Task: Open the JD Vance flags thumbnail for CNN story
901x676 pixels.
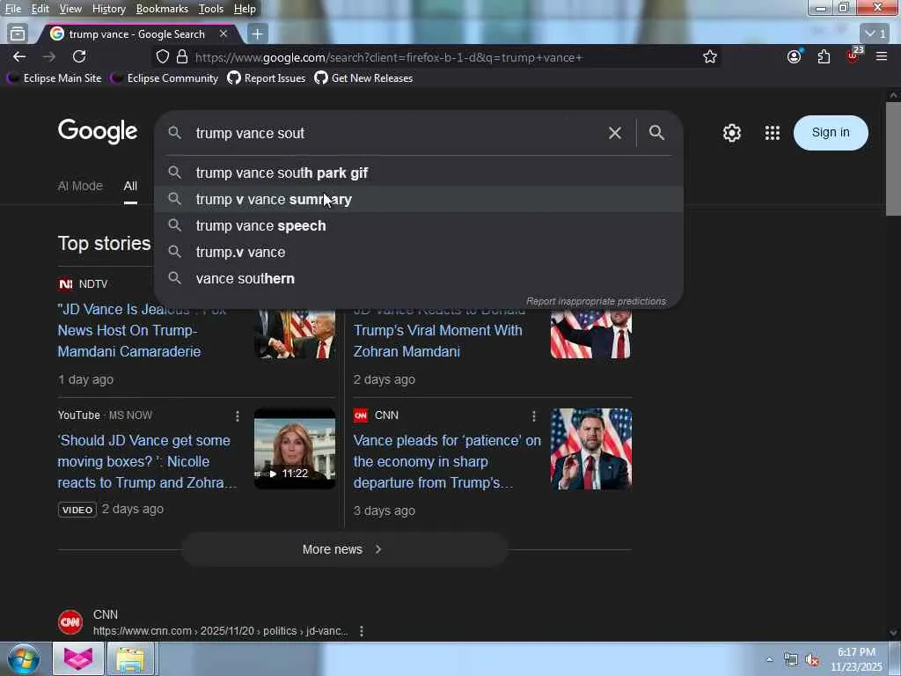Action: pyautogui.click(x=590, y=449)
